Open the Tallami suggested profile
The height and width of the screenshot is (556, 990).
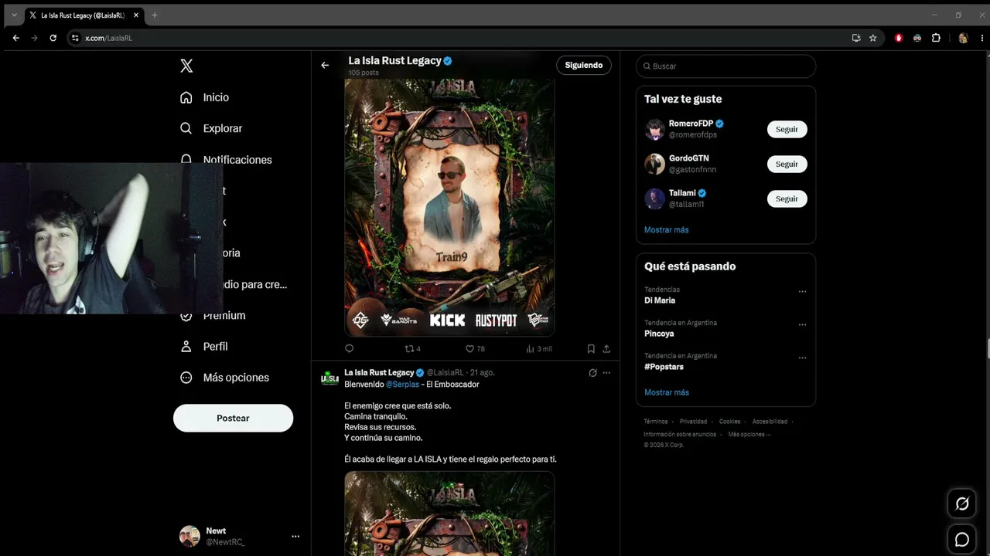(682, 193)
